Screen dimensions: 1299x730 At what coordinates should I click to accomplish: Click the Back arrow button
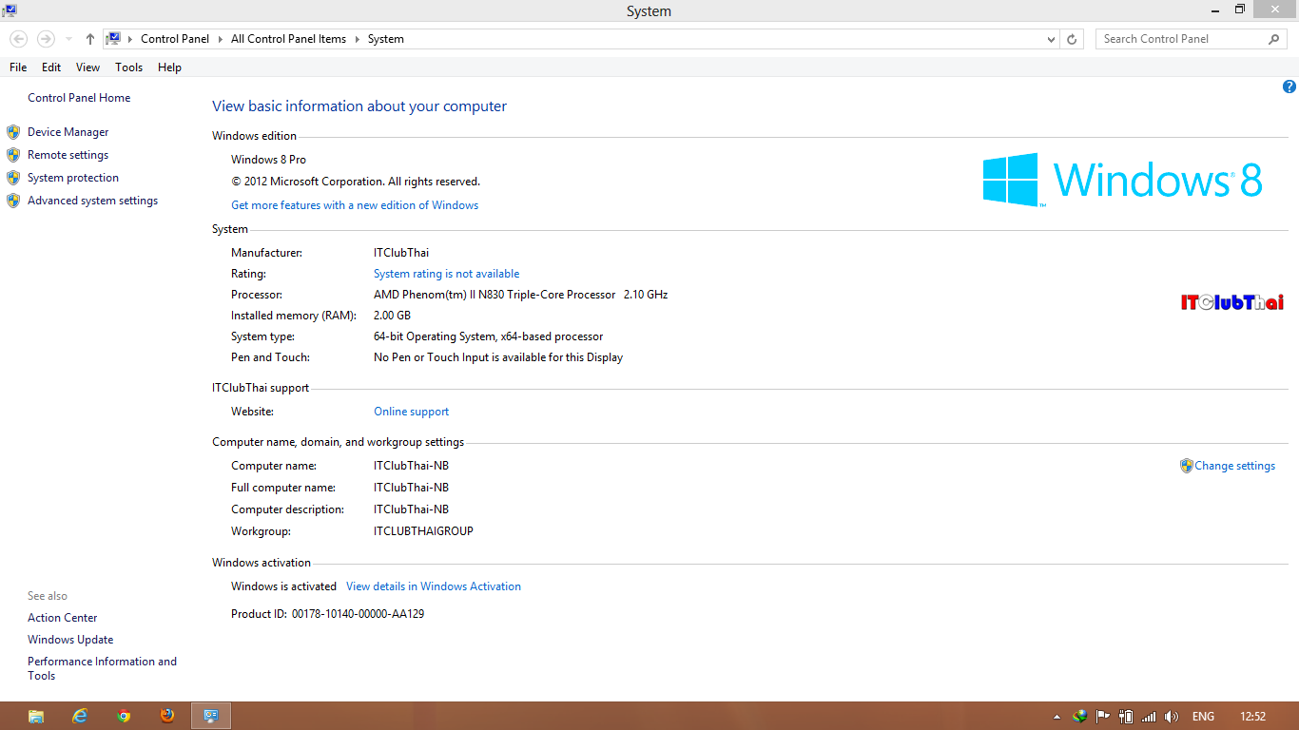[18, 39]
